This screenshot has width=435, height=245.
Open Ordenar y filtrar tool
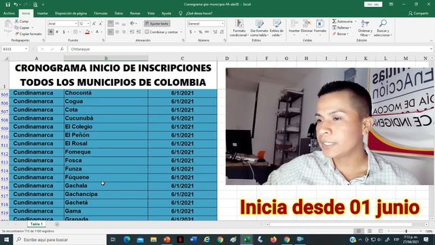(x=365, y=28)
